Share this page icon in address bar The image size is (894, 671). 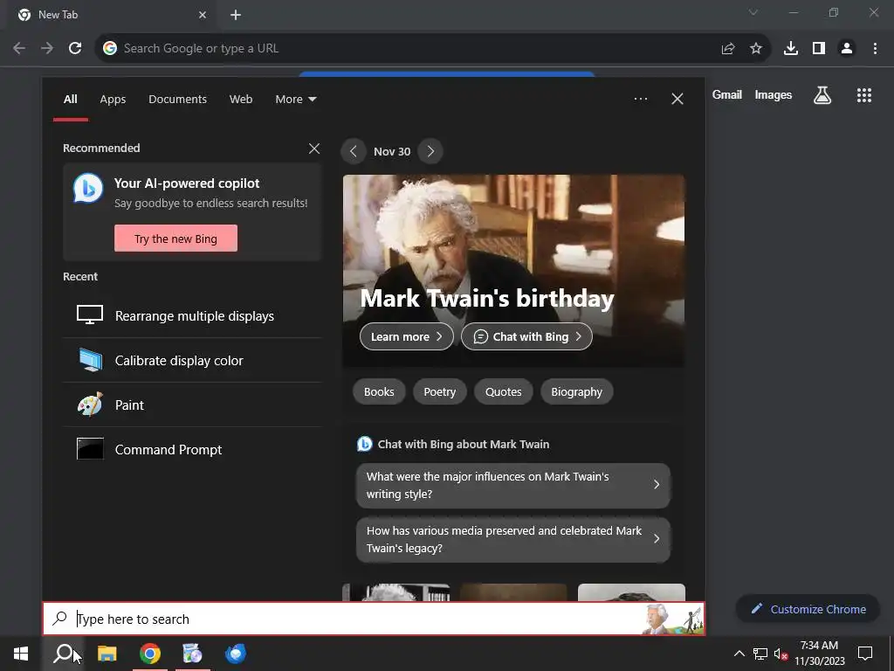[x=728, y=49]
